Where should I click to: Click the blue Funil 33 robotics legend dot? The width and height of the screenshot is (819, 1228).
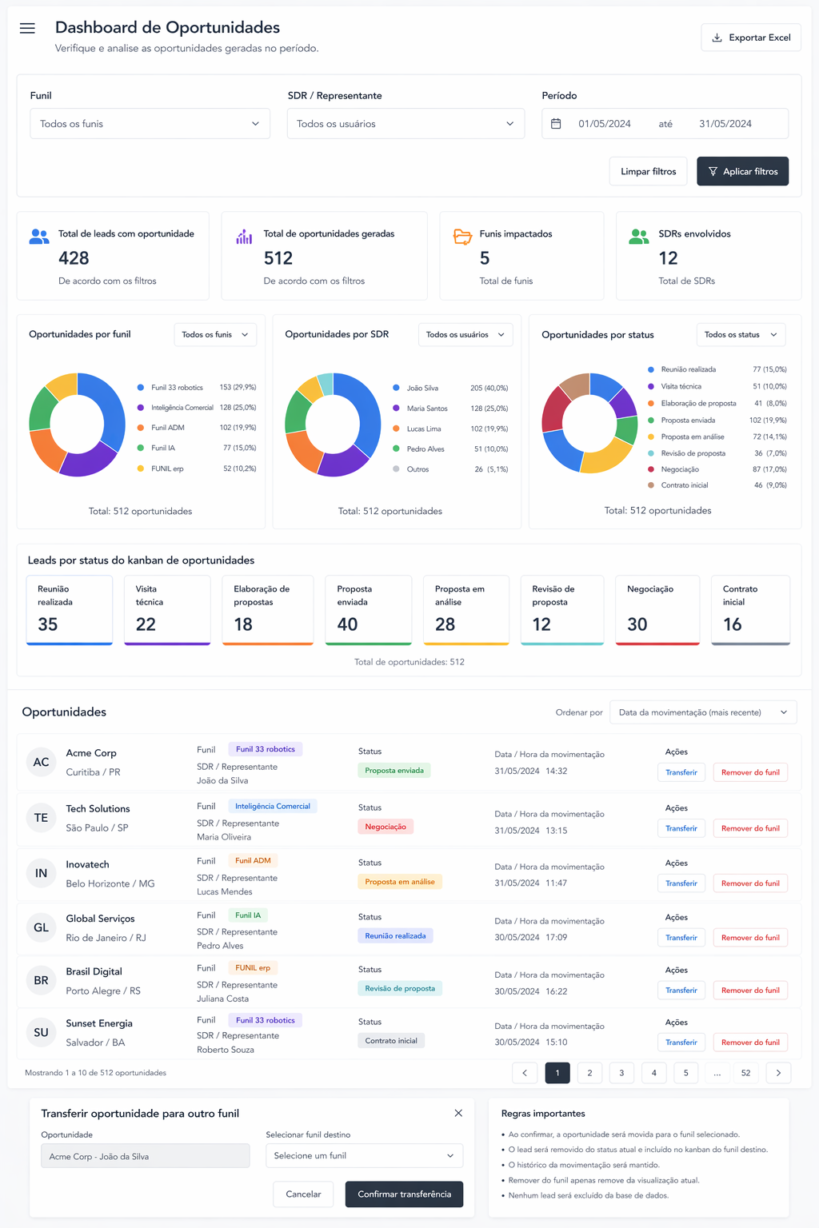click(141, 388)
